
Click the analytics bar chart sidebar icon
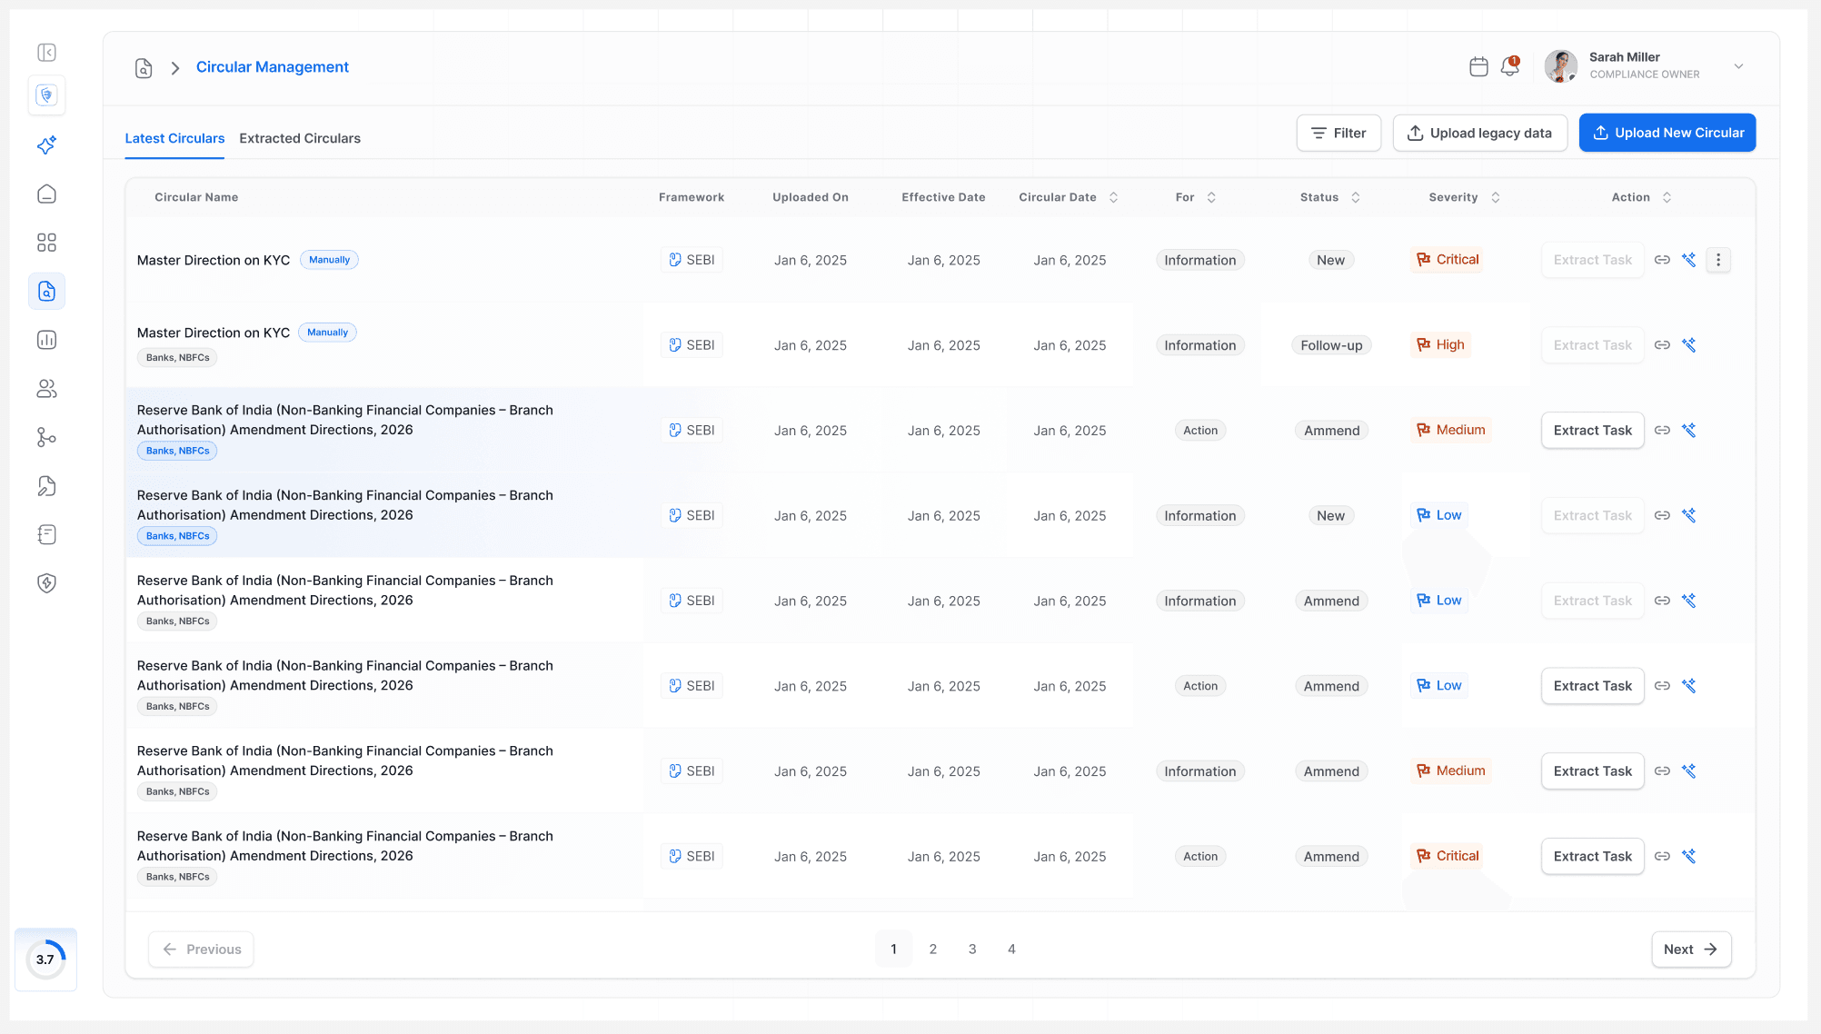[47, 340]
